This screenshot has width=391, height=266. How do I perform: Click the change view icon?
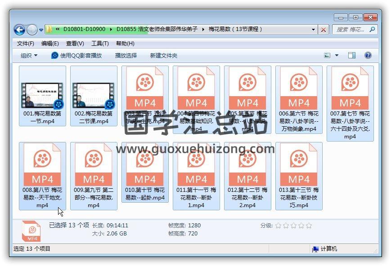328,55
